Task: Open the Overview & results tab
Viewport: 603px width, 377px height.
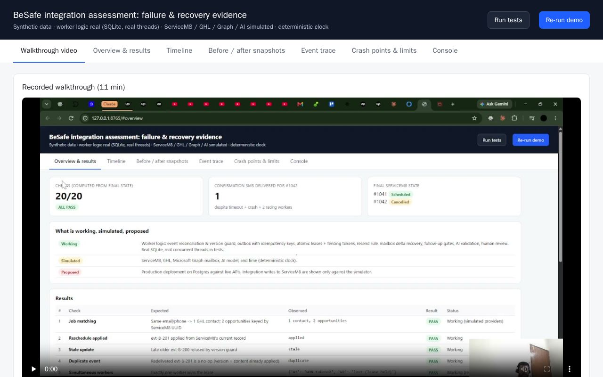Action: 122,51
